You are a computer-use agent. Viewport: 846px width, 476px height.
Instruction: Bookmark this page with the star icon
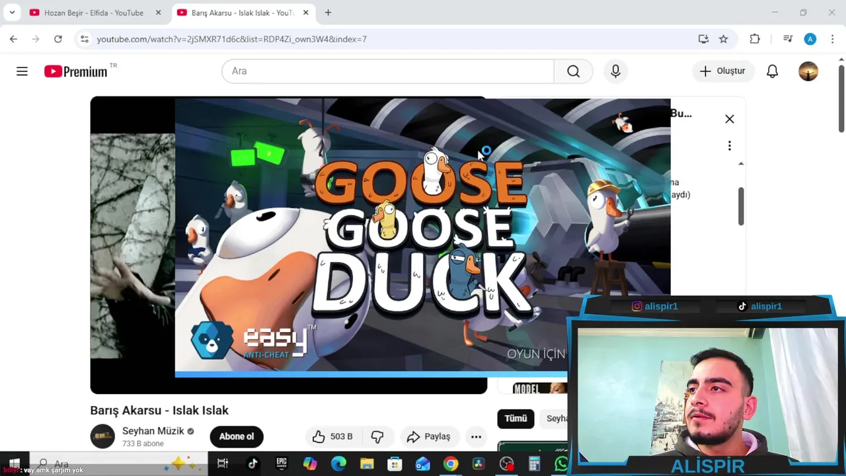724,39
